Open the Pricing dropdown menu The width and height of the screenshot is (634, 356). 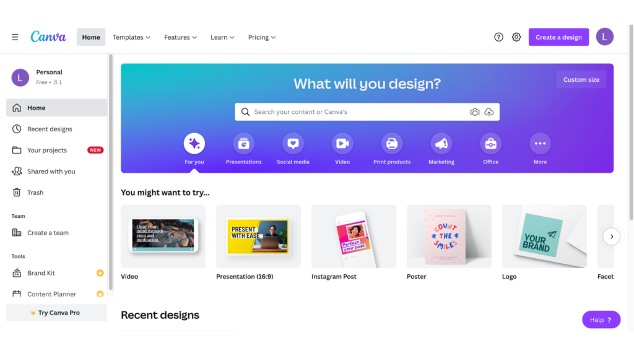(262, 37)
